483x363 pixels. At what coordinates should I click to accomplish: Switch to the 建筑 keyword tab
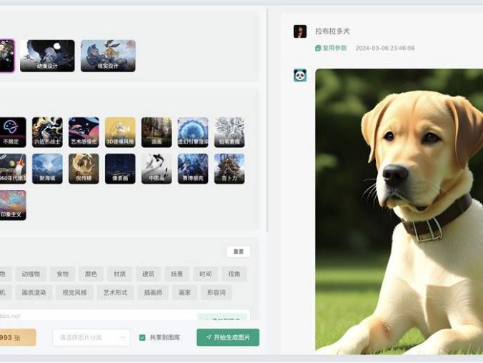(x=148, y=274)
